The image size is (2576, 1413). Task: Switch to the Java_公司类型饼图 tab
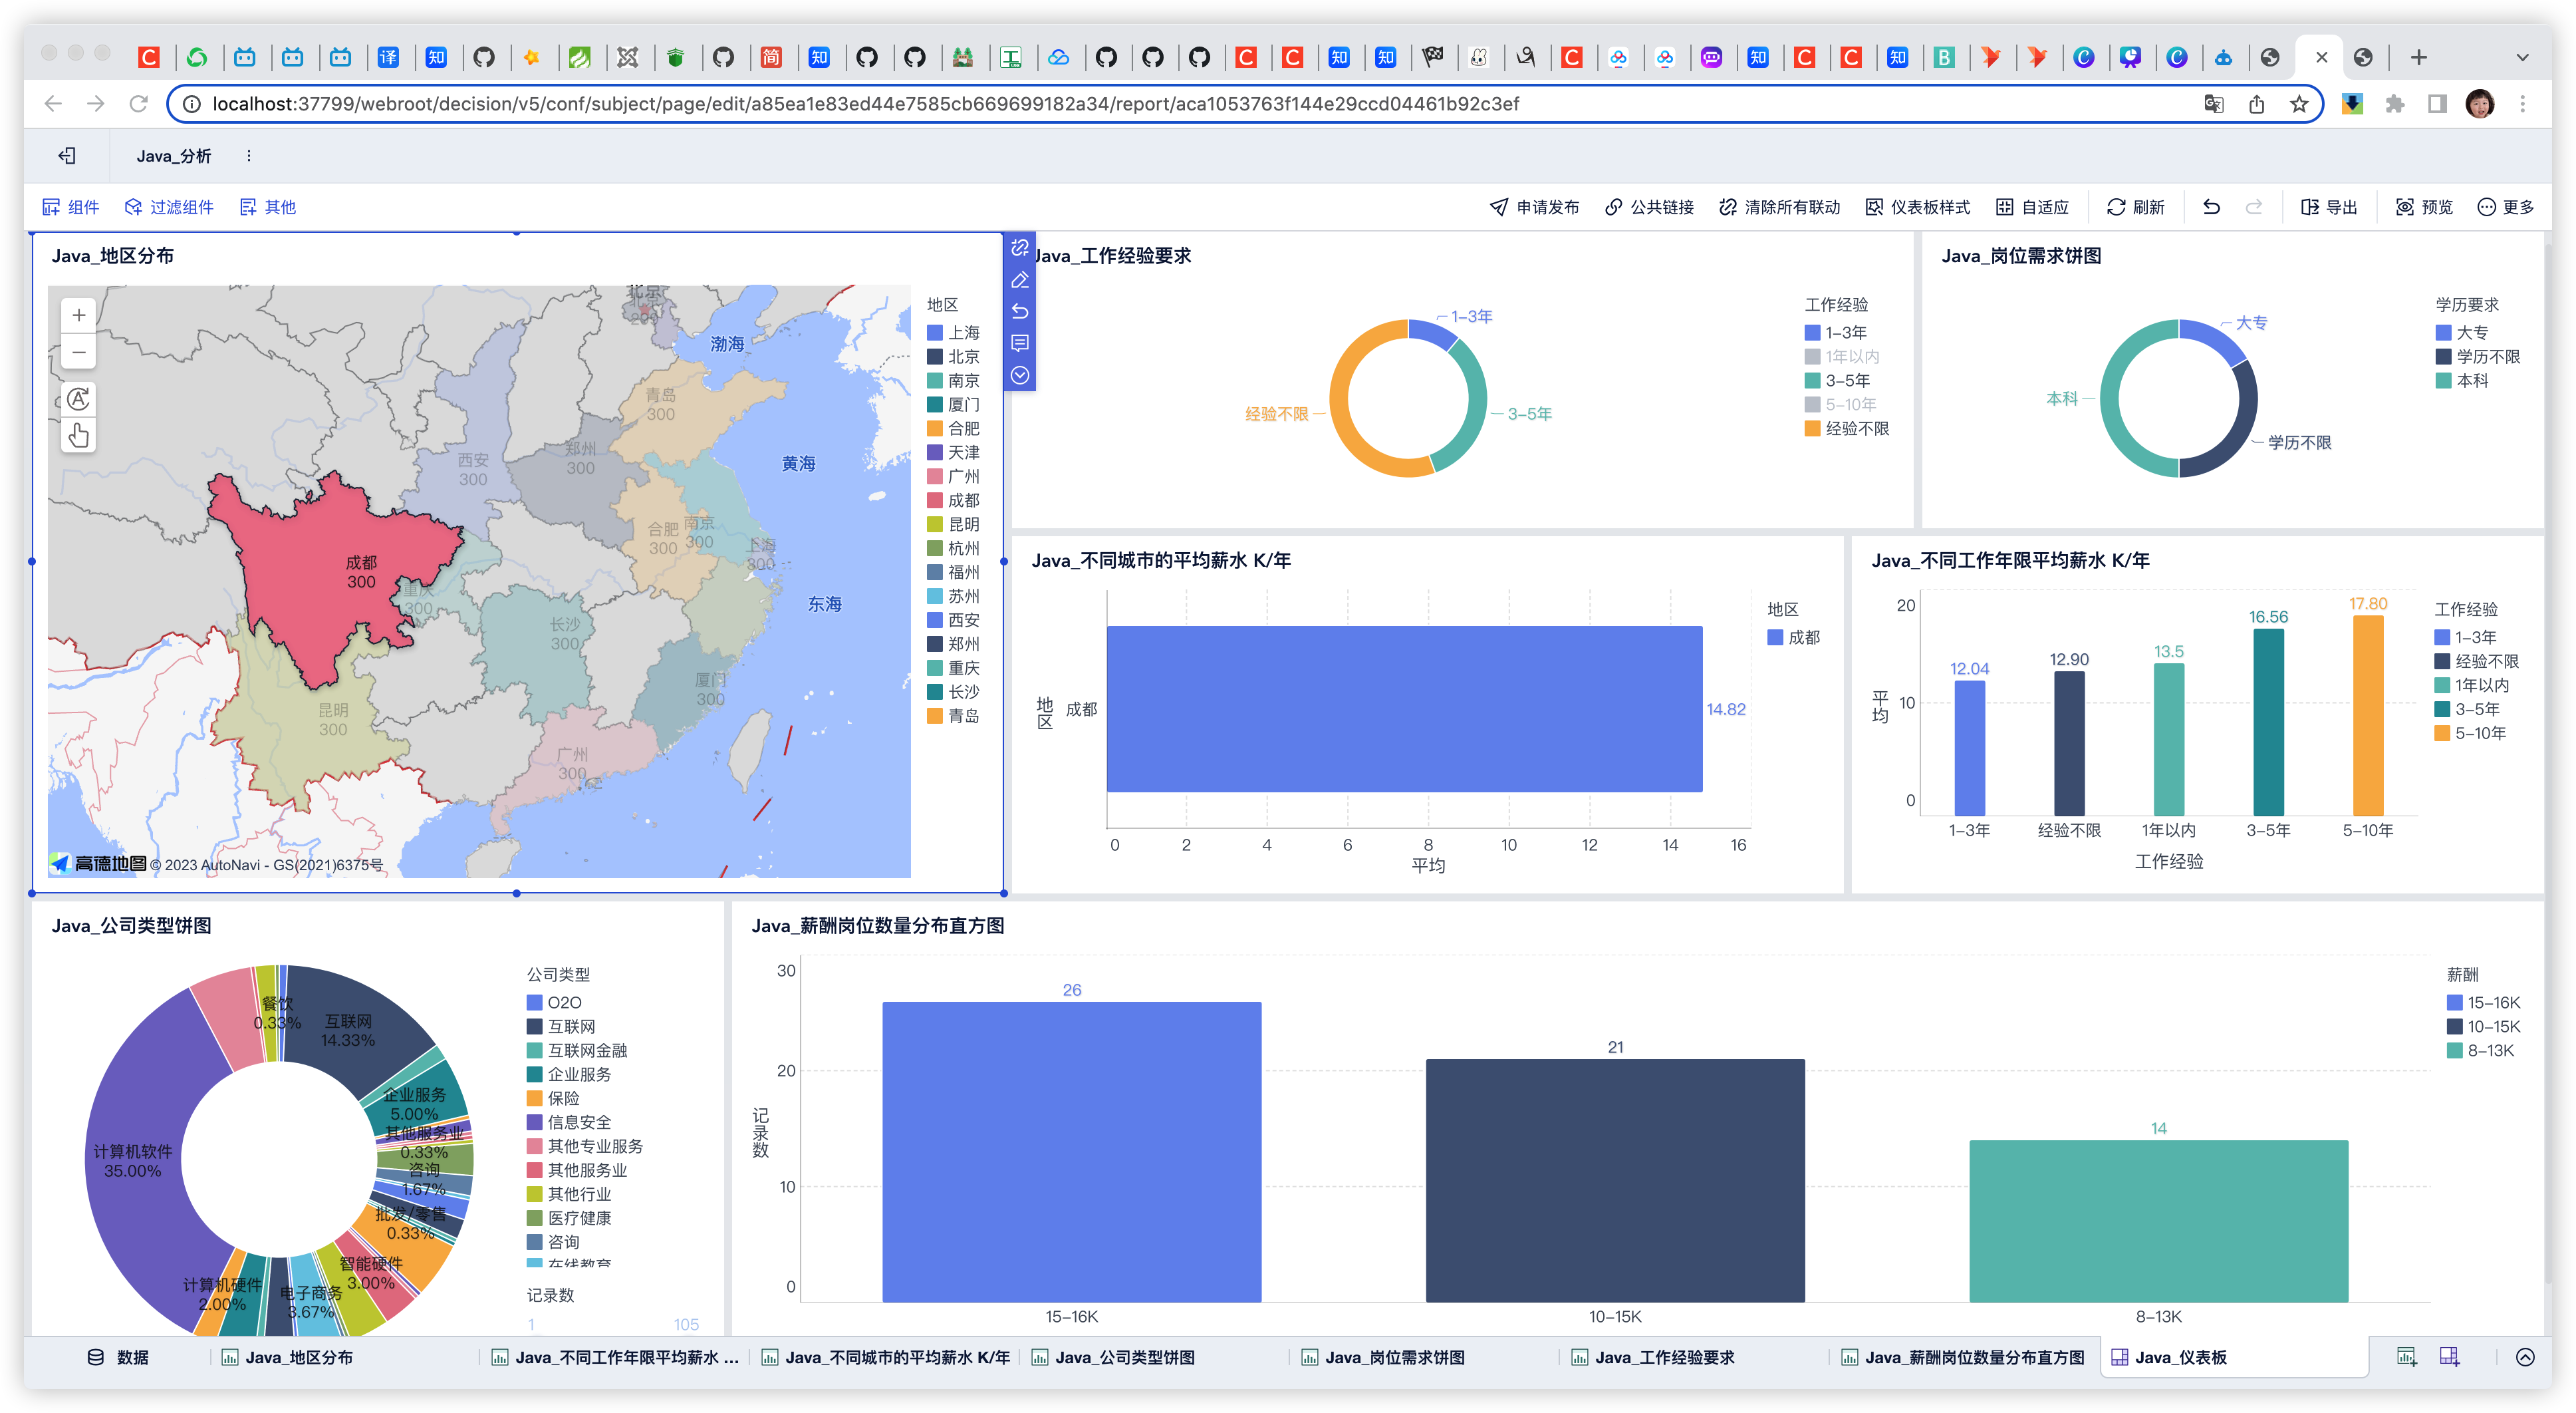coord(1124,1357)
